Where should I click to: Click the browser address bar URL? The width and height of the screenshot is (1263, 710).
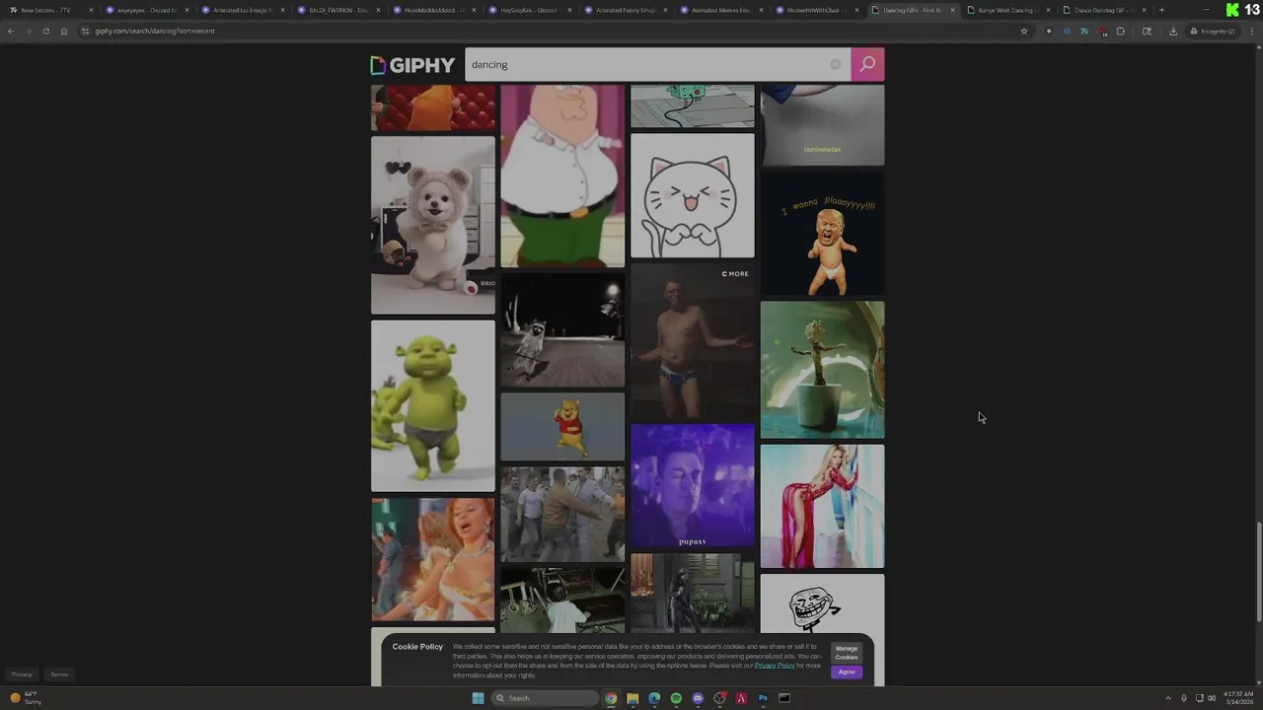[x=155, y=31]
